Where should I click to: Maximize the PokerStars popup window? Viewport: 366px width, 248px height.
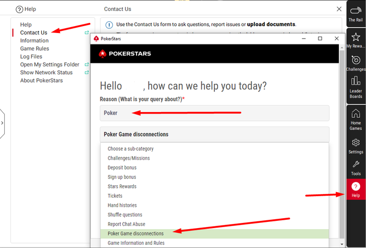coord(320,39)
